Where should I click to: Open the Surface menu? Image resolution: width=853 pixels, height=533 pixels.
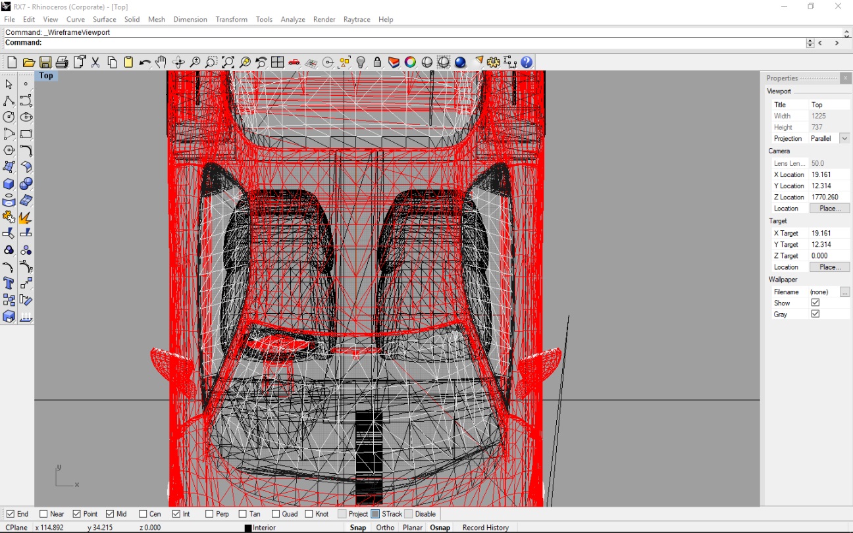[104, 19]
